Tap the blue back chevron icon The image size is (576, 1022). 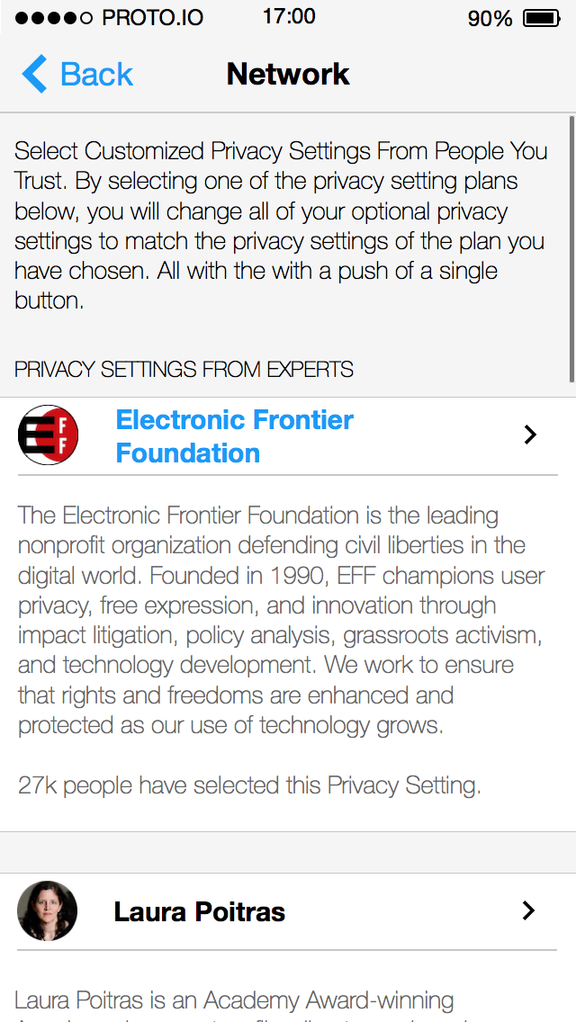point(34,74)
